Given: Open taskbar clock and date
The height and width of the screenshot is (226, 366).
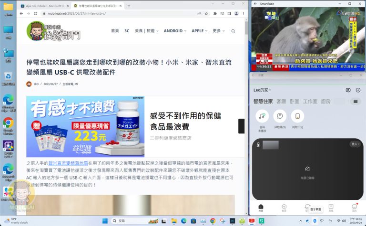Looking at the screenshot, I should point(356,221).
